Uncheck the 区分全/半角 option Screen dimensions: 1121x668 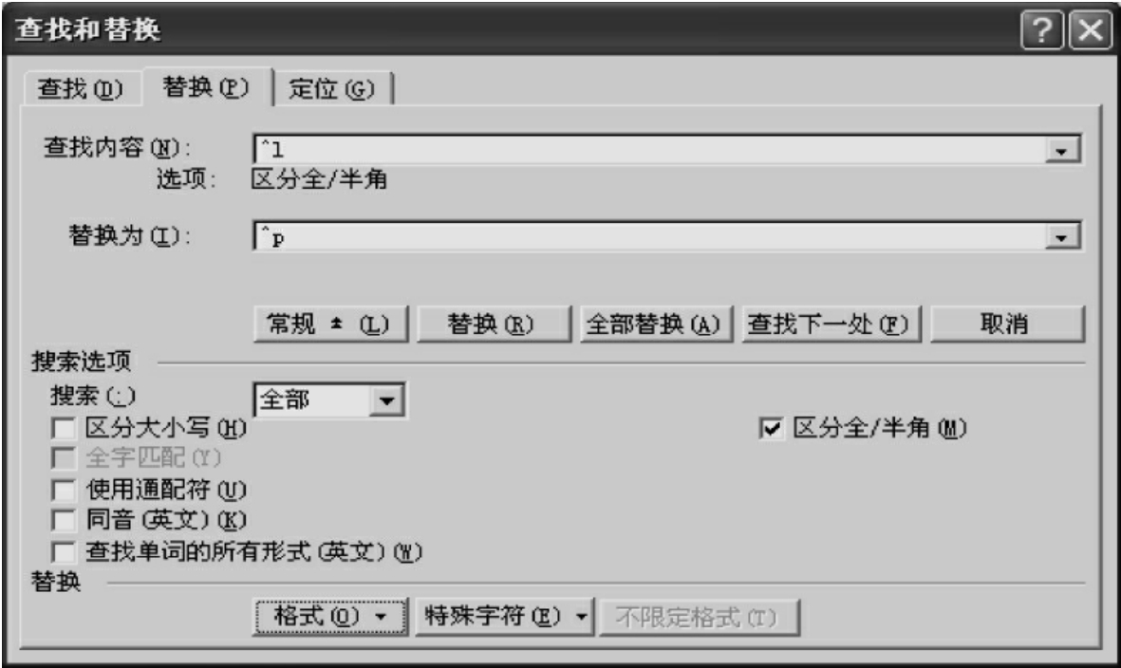pos(771,428)
